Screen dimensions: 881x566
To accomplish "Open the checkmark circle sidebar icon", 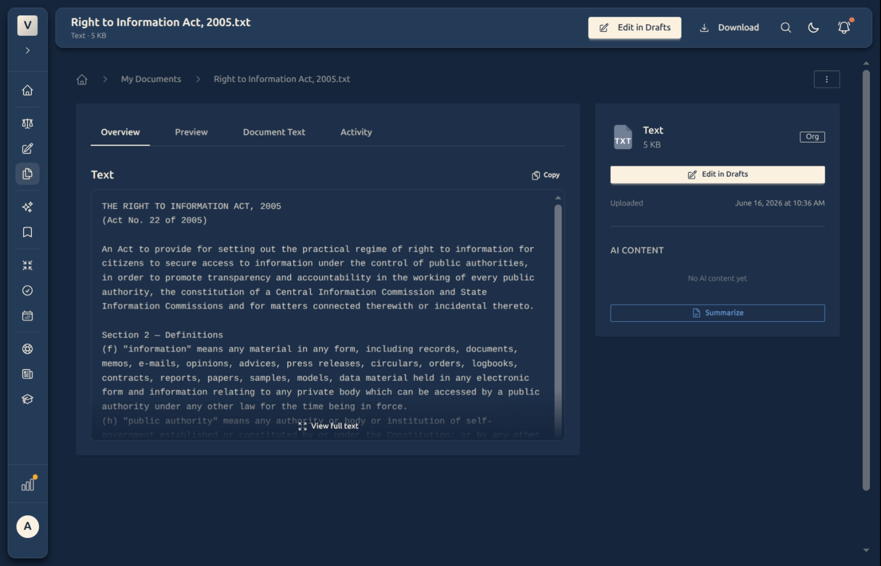I will point(28,291).
